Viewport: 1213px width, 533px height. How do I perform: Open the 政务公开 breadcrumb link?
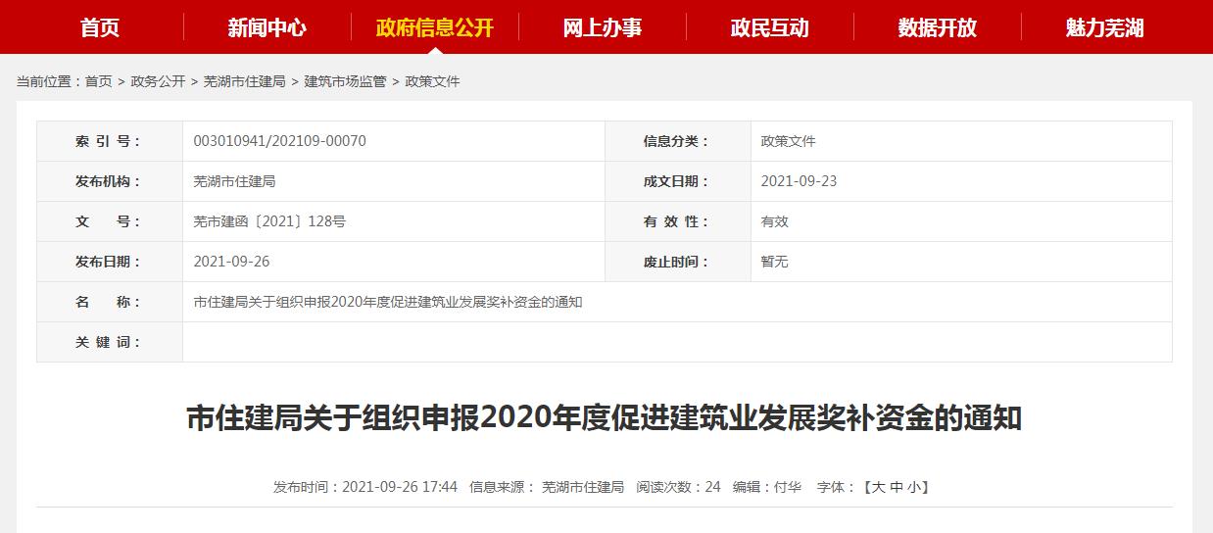point(158,81)
